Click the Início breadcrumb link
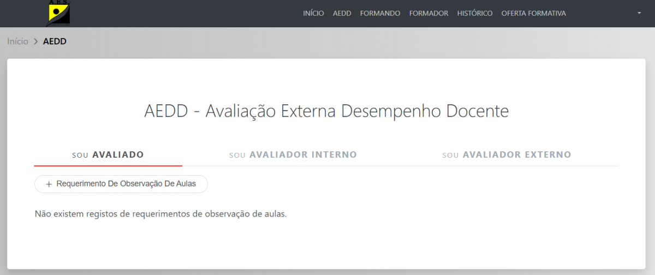 (x=17, y=41)
